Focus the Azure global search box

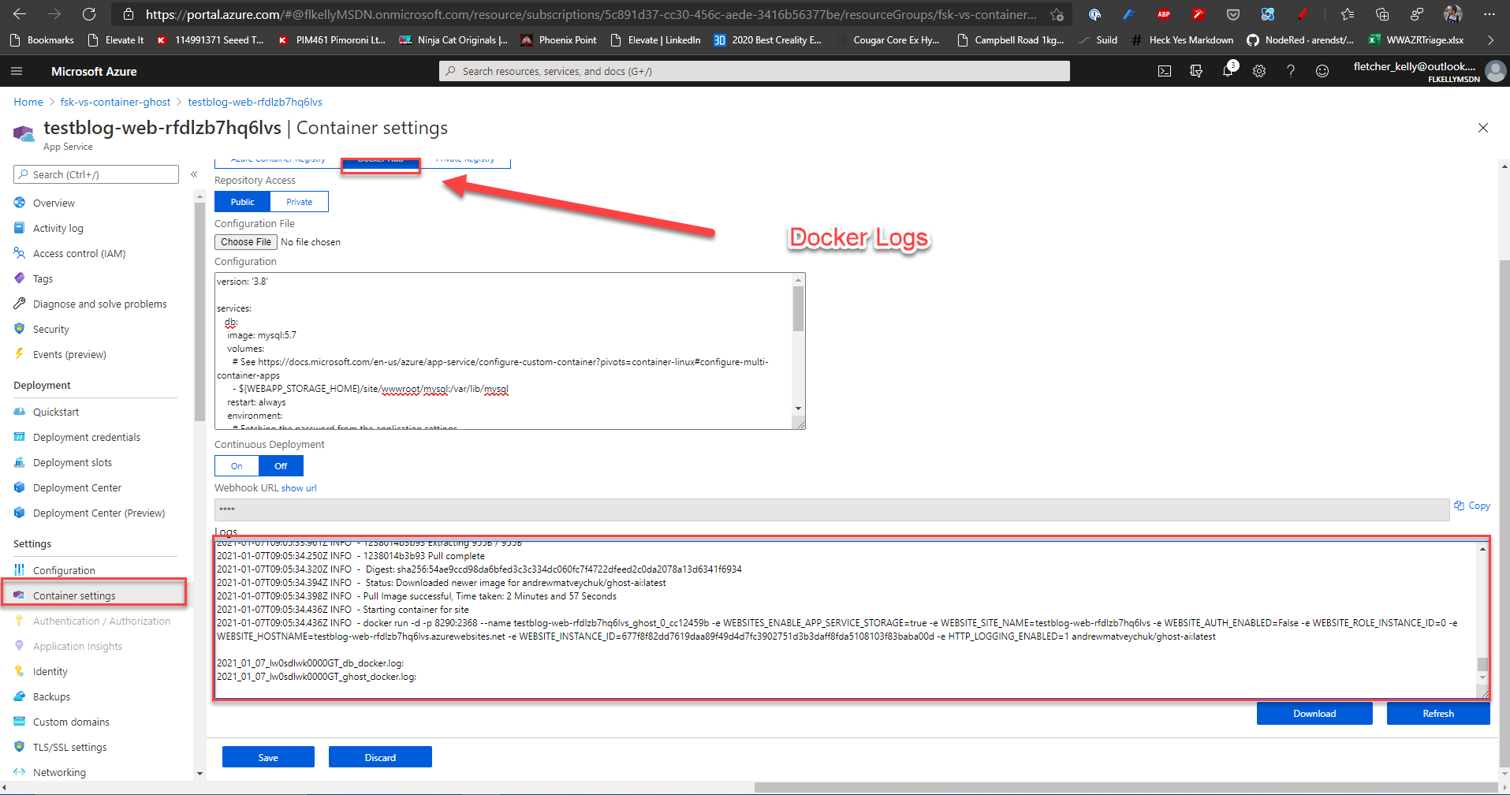(x=755, y=71)
